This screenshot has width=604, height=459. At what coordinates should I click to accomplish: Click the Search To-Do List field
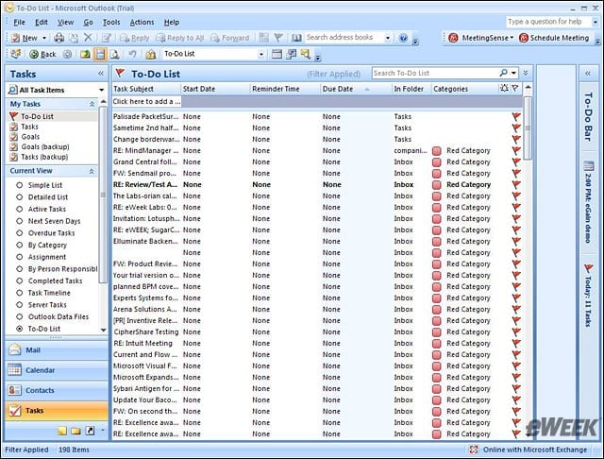[435, 73]
